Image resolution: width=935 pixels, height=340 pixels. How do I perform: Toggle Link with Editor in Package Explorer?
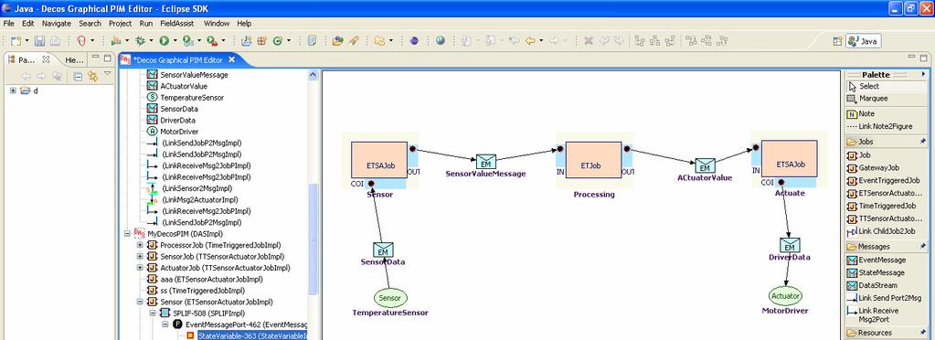coord(91,76)
